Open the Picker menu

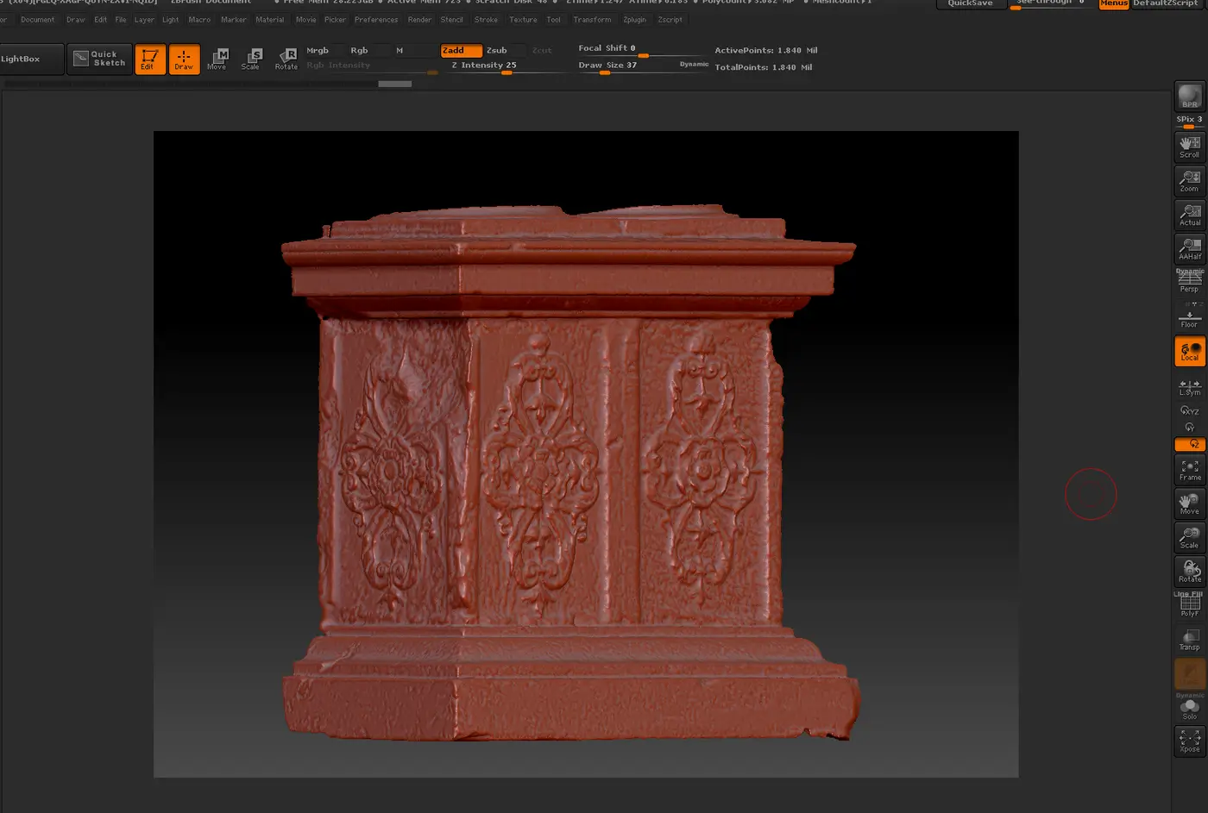click(x=335, y=20)
